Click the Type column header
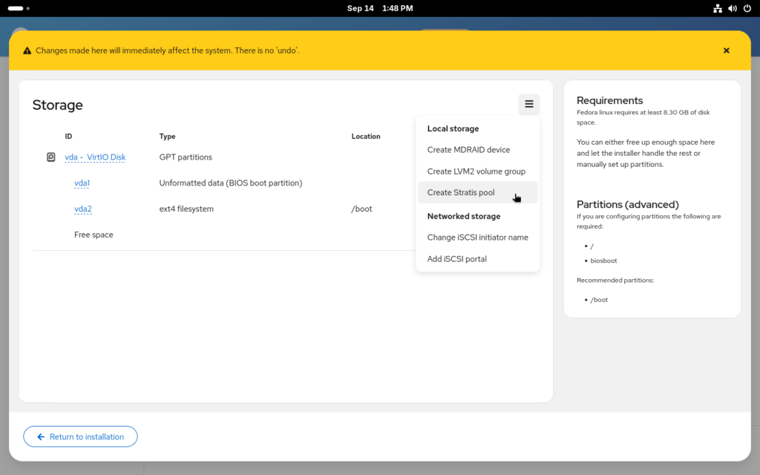Screen dimensions: 760x475 [167, 137]
